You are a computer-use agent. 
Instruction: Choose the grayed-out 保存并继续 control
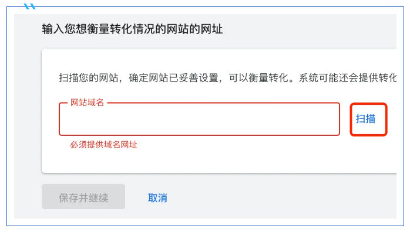click(83, 196)
